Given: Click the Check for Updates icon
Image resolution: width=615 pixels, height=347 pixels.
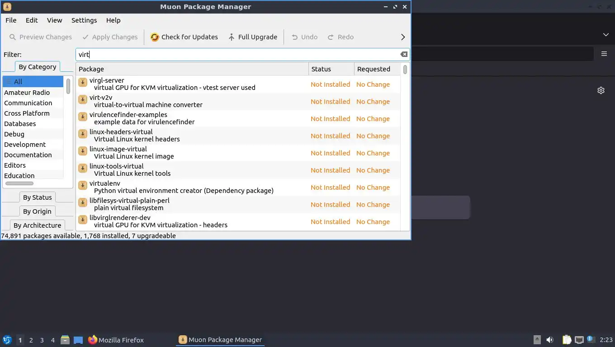Looking at the screenshot, I should point(155,37).
